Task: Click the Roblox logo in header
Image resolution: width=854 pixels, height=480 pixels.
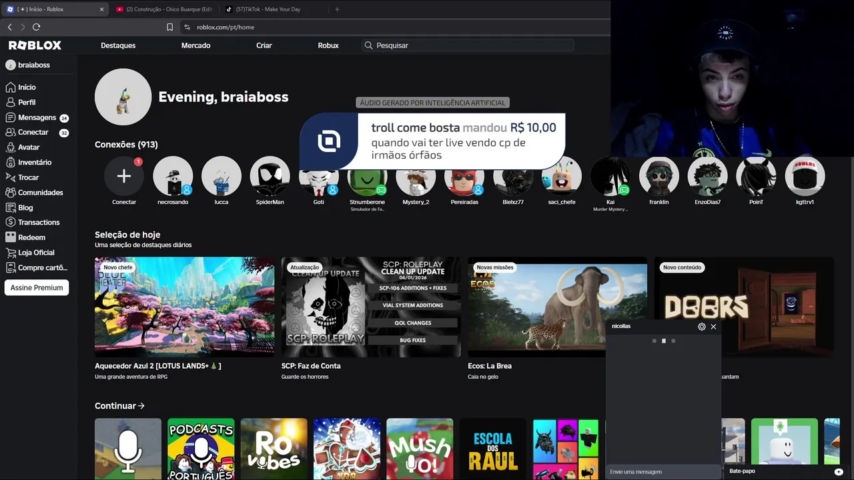Action: (35, 45)
